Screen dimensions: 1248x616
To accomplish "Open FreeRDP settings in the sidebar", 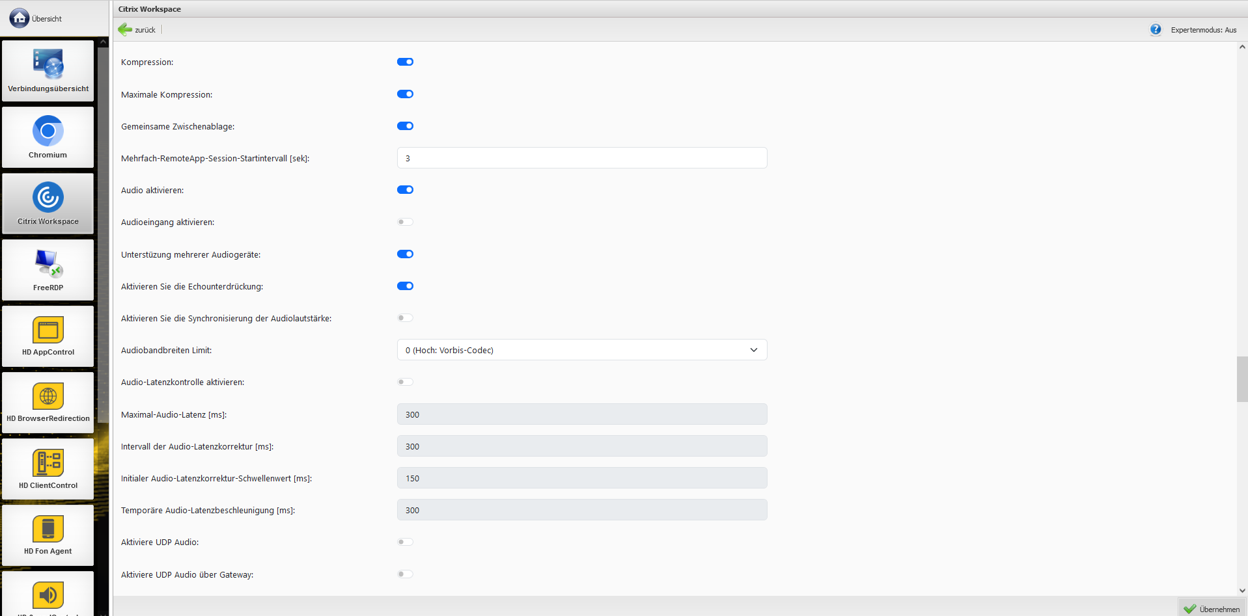I will 48,270.
